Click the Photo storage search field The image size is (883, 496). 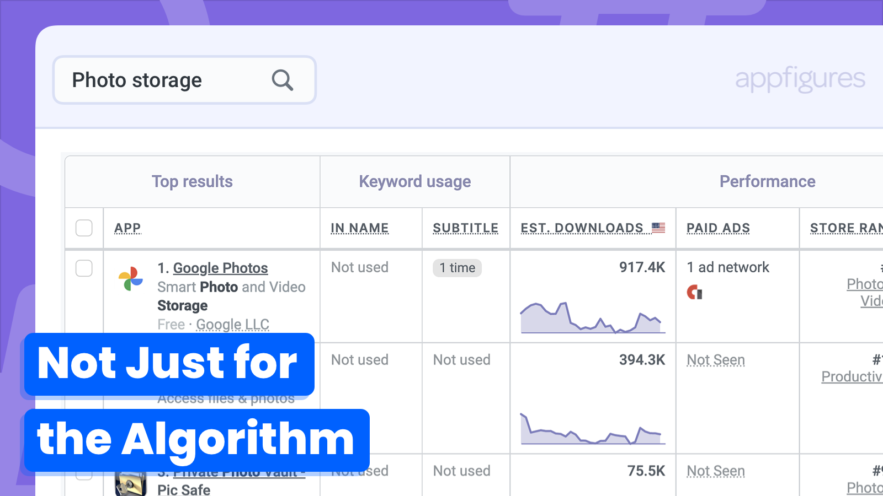coord(166,80)
